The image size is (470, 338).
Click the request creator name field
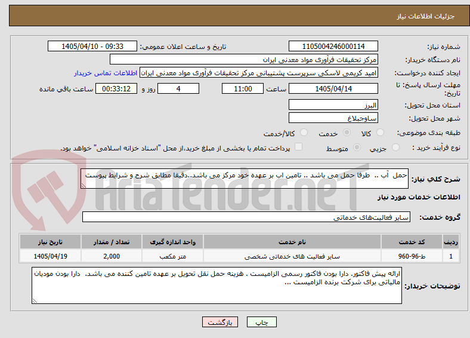click(259, 73)
